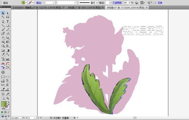This screenshot has height=120, width=189.
Task: Pick the Blob Brush tool
Action: coord(3,33)
